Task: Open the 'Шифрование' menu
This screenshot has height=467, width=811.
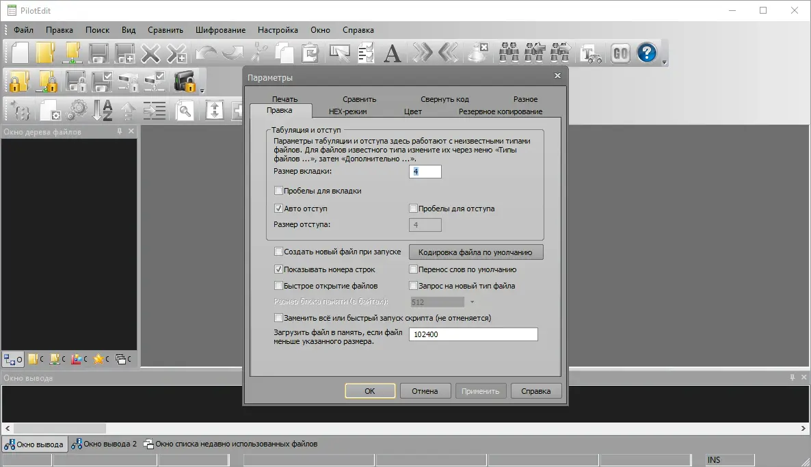Action: pos(220,30)
